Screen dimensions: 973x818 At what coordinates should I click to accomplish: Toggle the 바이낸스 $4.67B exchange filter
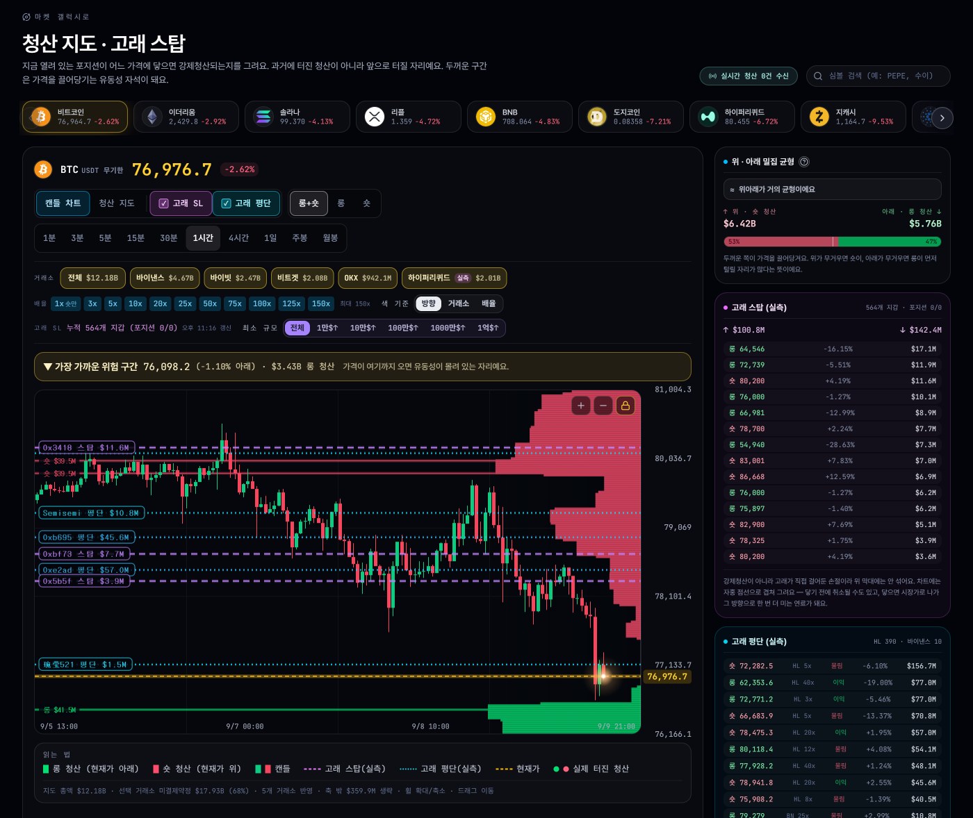click(165, 278)
